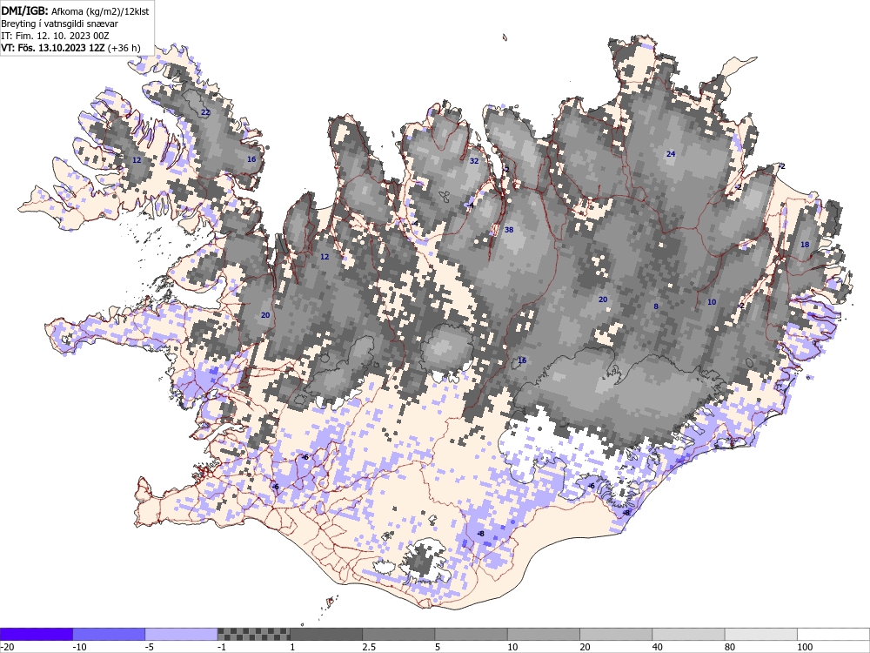Viewport: 870px width, 653px height.
Task: Click the map value 38 on the map
Action: (509, 229)
